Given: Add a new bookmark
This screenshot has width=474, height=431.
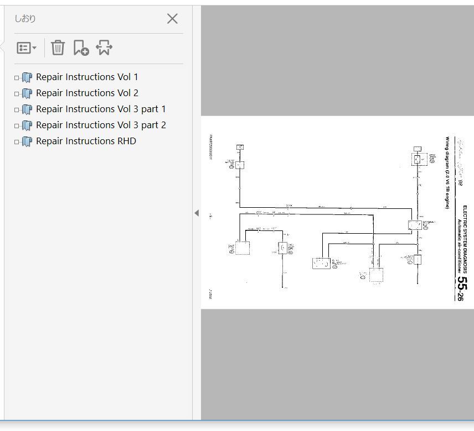Looking at the screenshot, I should (81, 48).
